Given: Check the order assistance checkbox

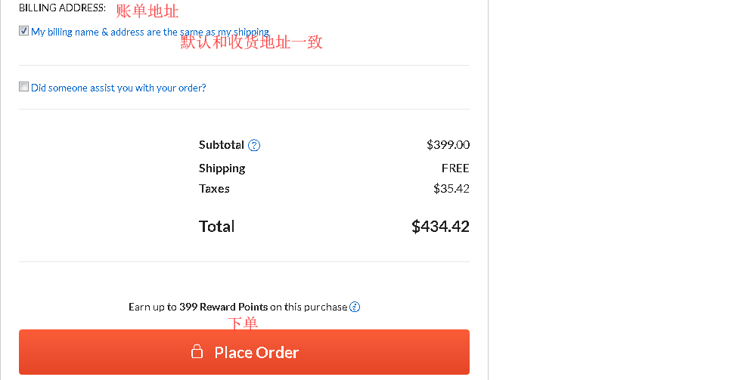Looking at the screenshot, I should point(24,87).
